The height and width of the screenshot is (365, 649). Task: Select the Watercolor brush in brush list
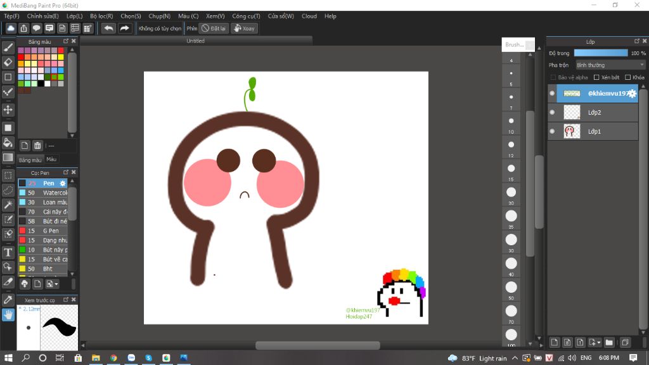click(x=55, y=193)
